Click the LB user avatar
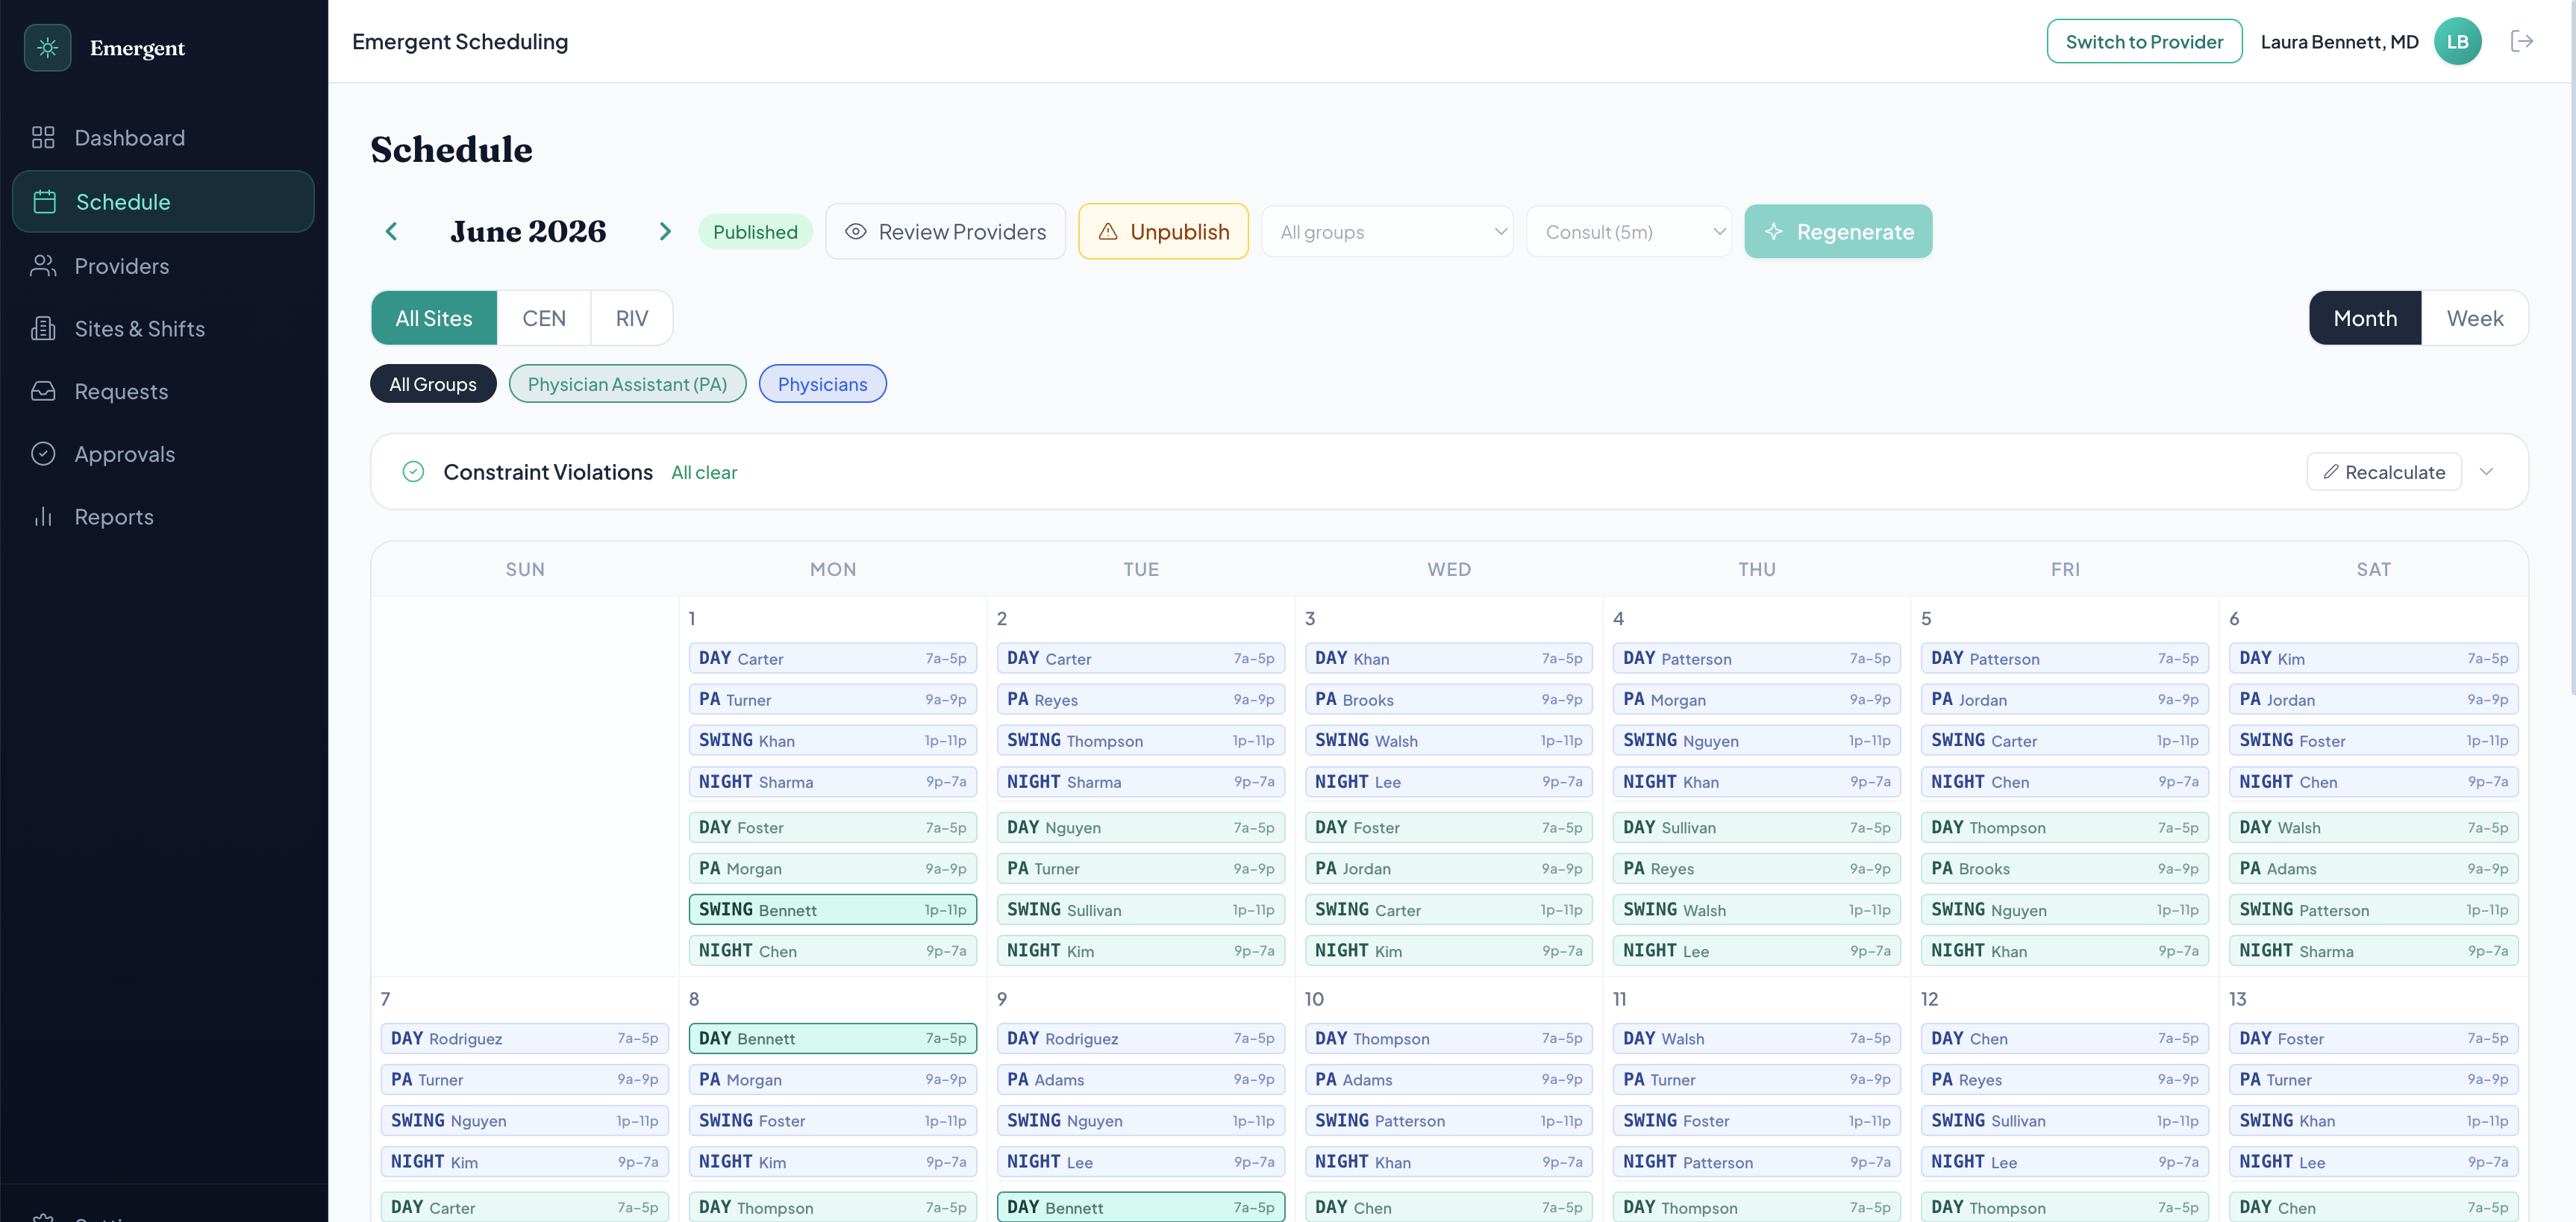 tap(2457, 41)
